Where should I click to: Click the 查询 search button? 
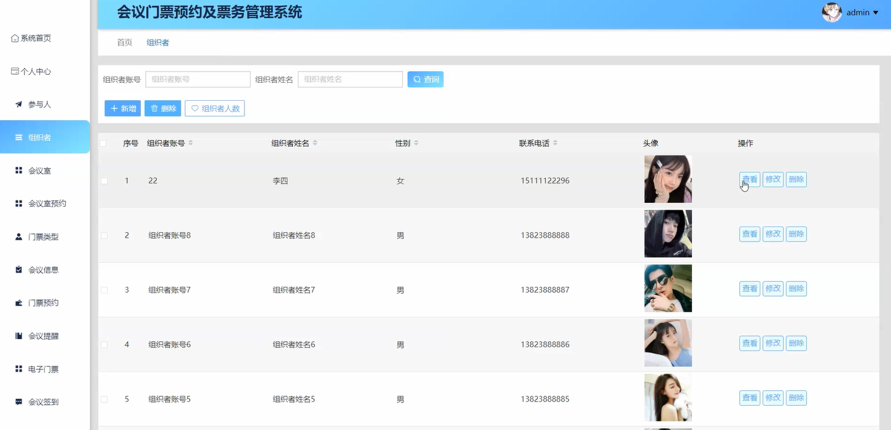425,80
